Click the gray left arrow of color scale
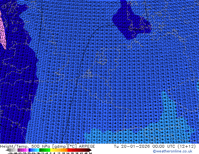 coord(7,150)
